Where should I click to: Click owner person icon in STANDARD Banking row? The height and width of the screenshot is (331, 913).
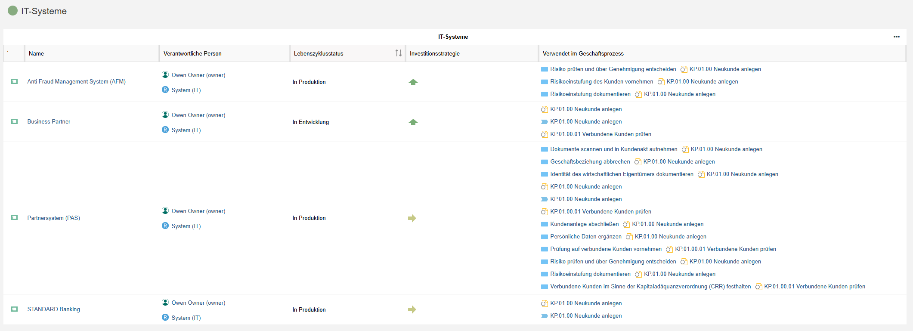click(165, 302)
